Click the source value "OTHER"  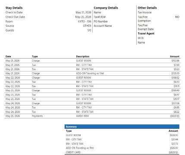[87, 26]
